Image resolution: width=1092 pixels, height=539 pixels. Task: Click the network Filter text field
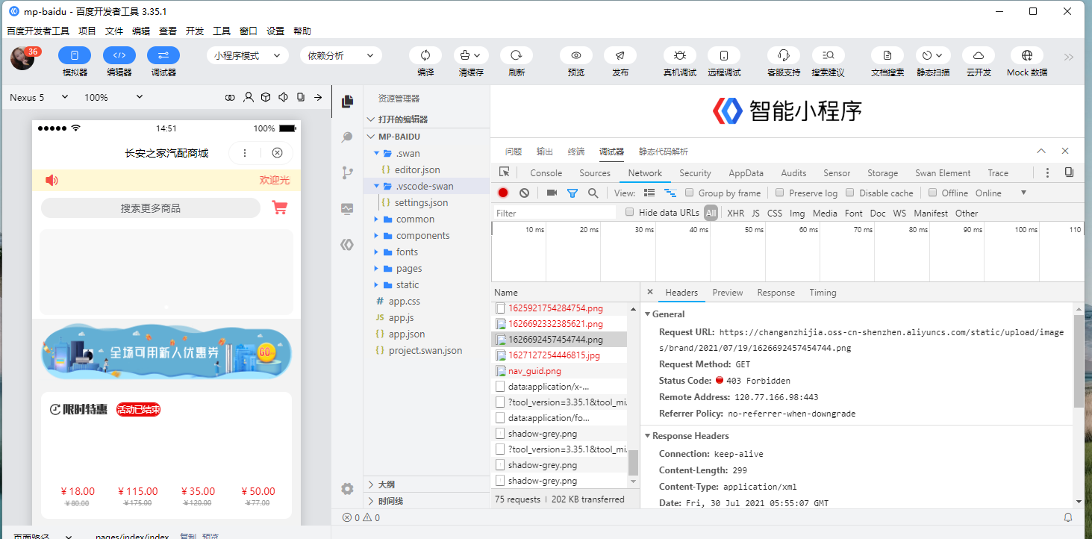(x=555, y=213)
